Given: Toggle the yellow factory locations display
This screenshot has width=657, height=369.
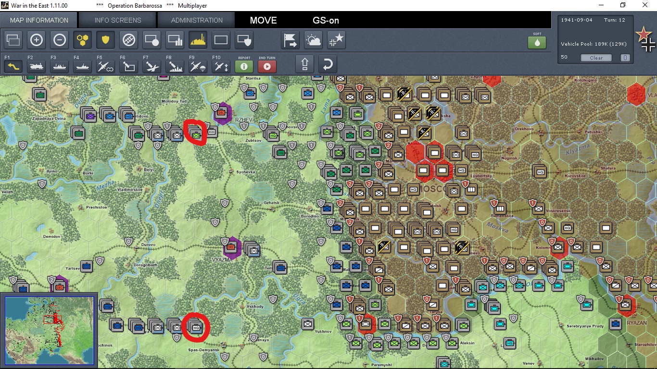Looking at the screenshot, I should point(198,40).
